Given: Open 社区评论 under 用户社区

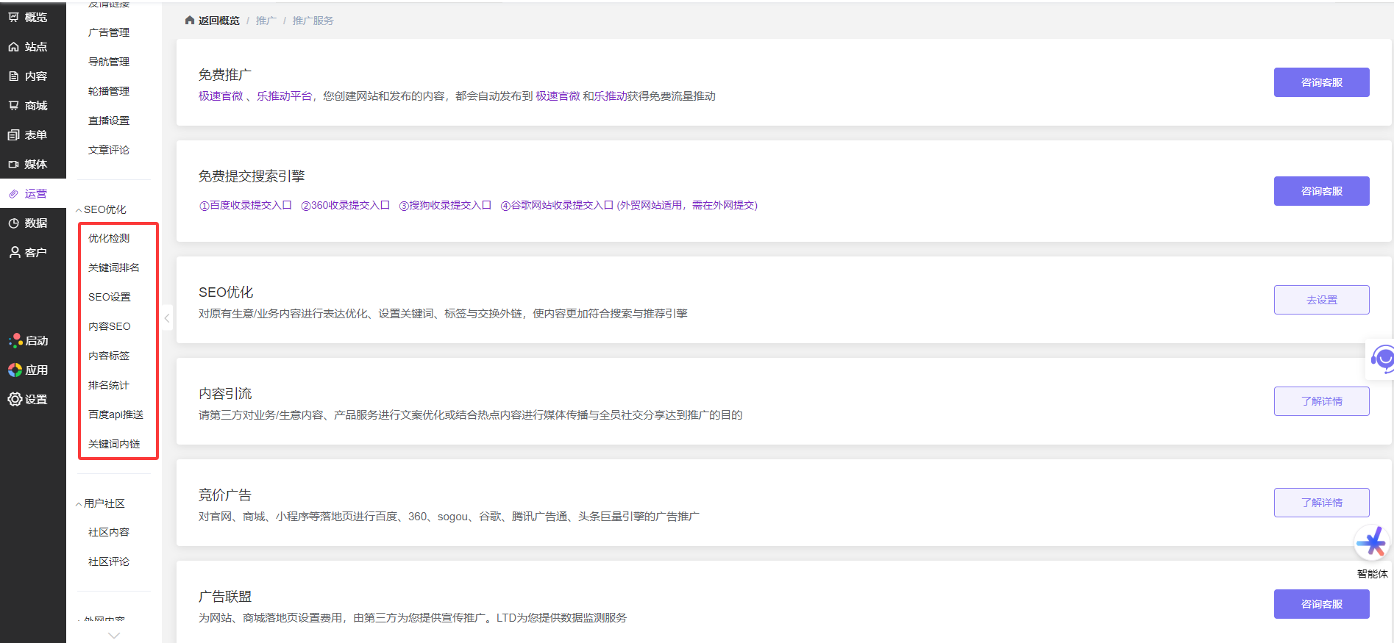Looking at the screenshot, I should [x=109, y=561].
